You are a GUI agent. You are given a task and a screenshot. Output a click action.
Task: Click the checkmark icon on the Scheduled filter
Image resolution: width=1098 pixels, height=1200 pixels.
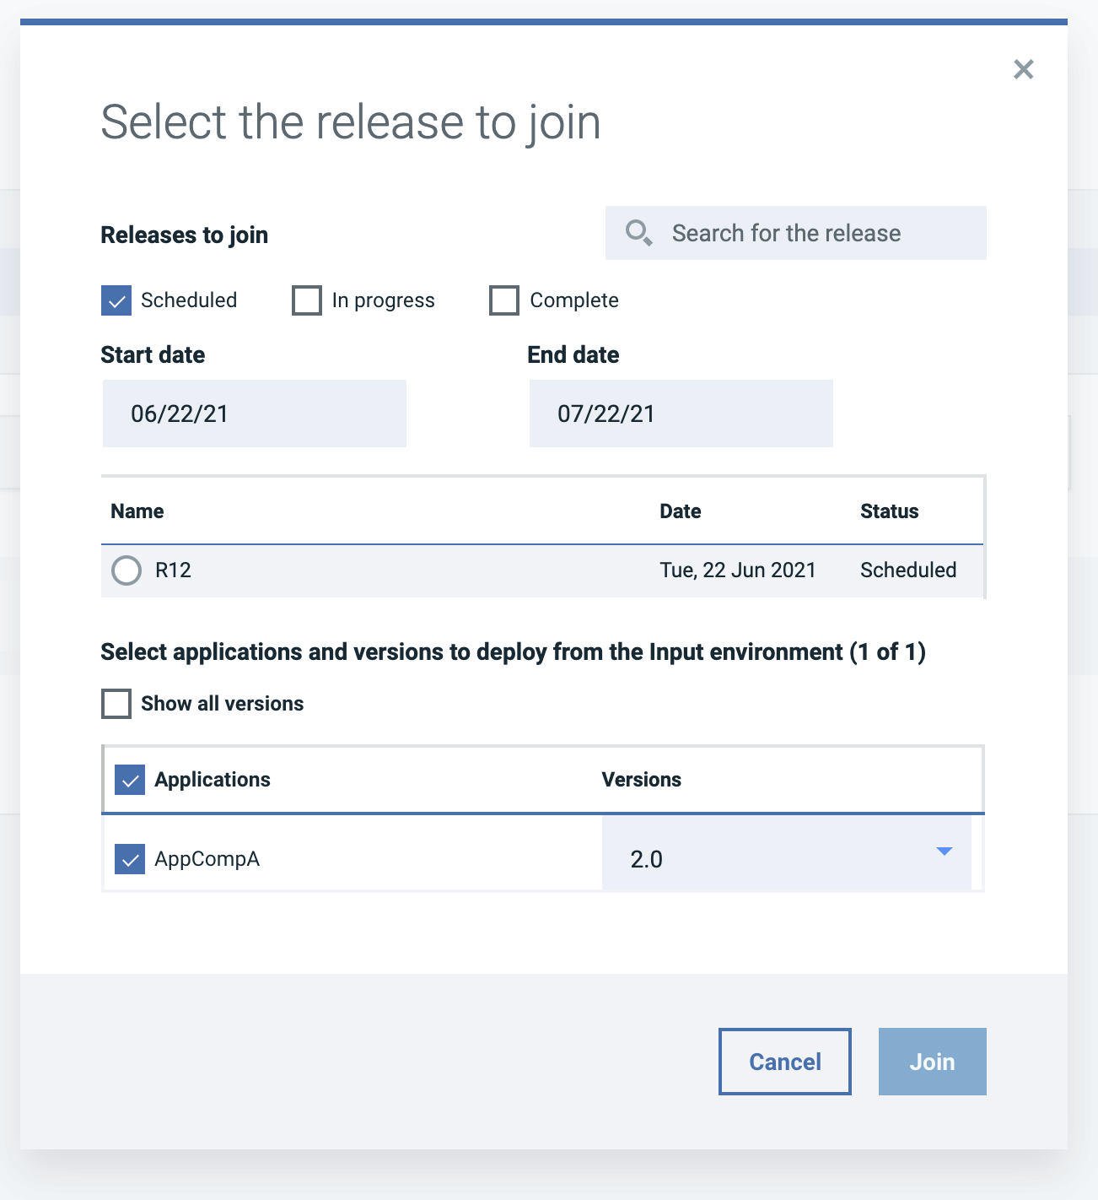116,300
